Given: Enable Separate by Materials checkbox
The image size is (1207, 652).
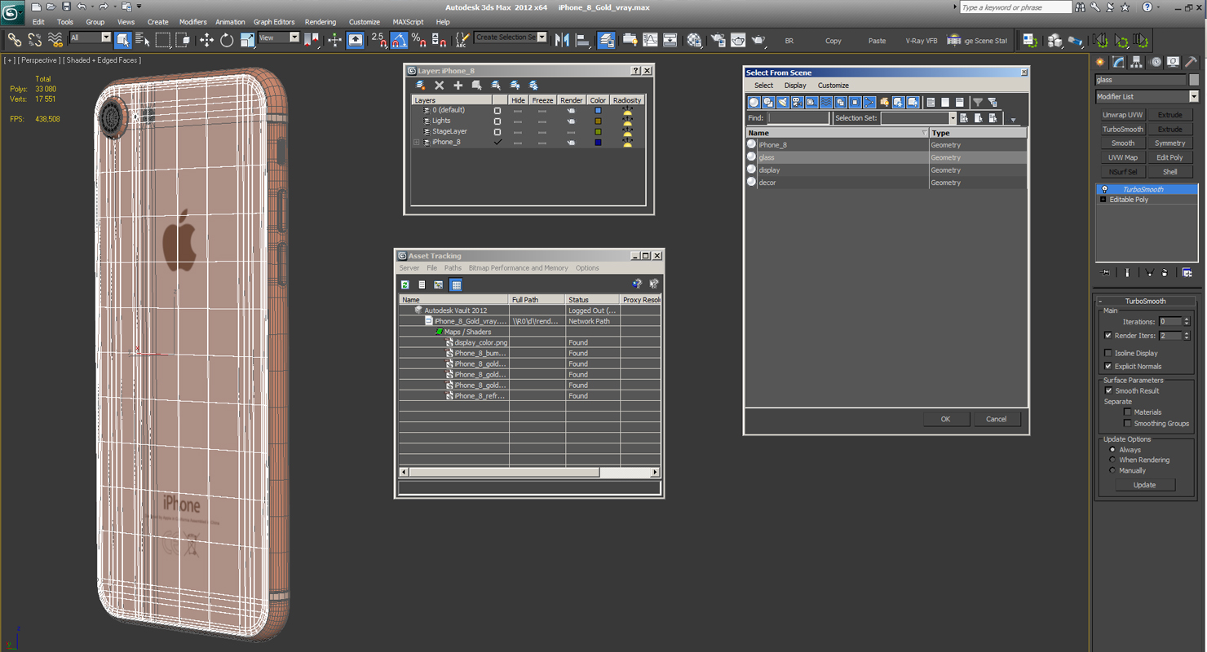Looking at the screenshot, I should (1128, 412).
